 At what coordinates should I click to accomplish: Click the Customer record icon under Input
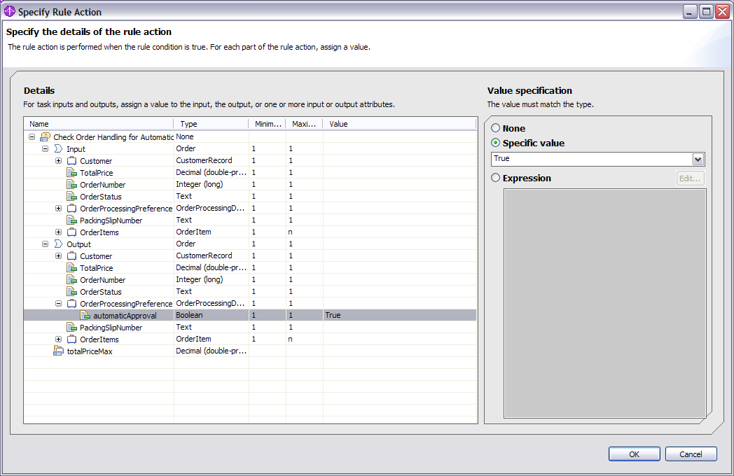click(71, 161)
